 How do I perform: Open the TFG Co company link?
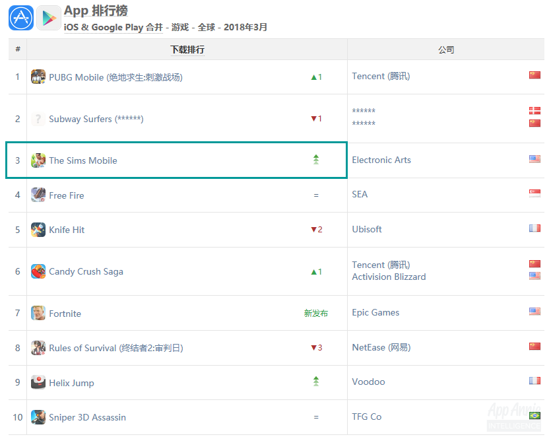pos(366,417)
